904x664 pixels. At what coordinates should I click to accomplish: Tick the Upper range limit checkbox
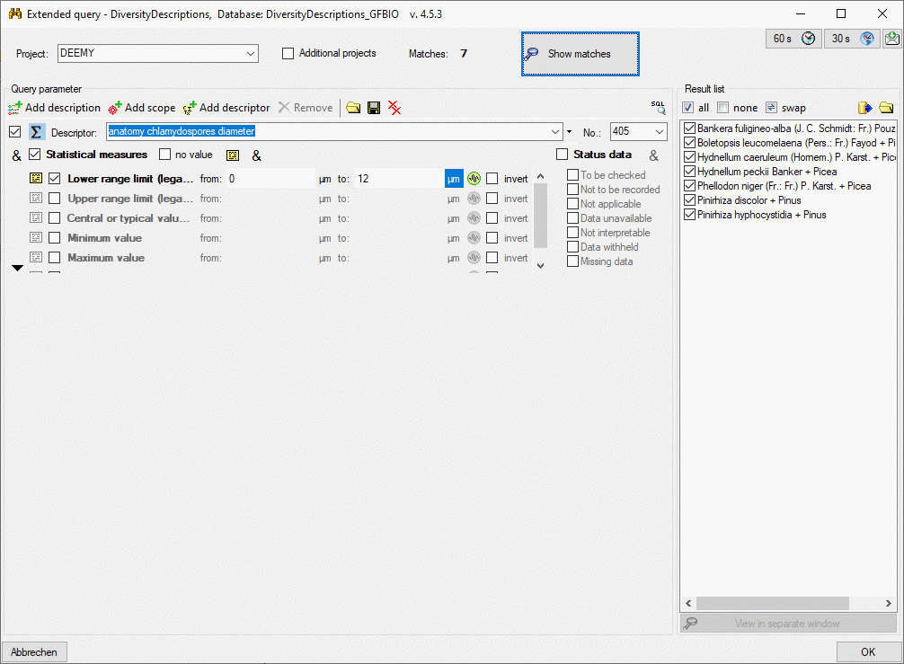[x=55, y=199]
